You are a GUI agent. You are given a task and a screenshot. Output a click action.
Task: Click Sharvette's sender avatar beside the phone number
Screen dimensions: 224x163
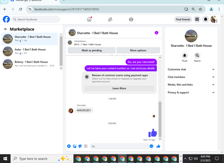point(71,111)
